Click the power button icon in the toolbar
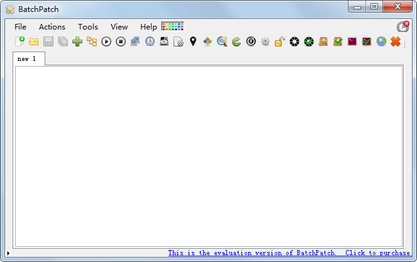 251,41
